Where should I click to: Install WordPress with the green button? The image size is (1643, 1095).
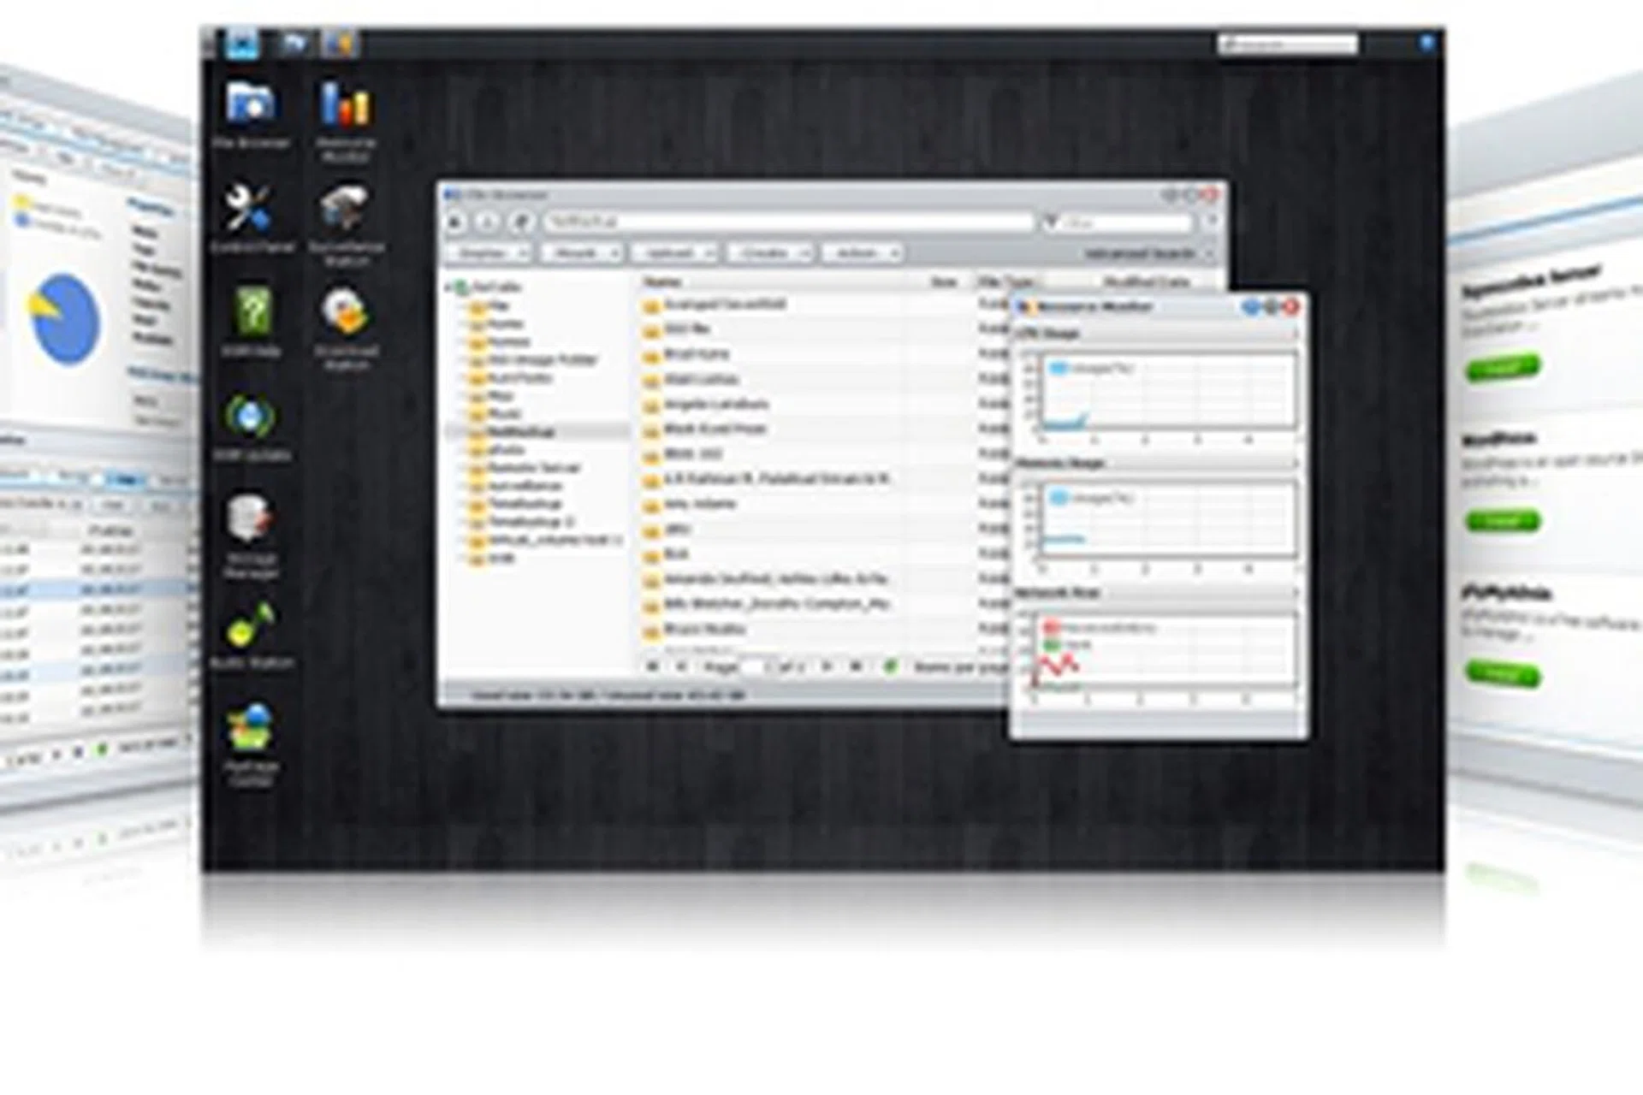(1503, 520)
